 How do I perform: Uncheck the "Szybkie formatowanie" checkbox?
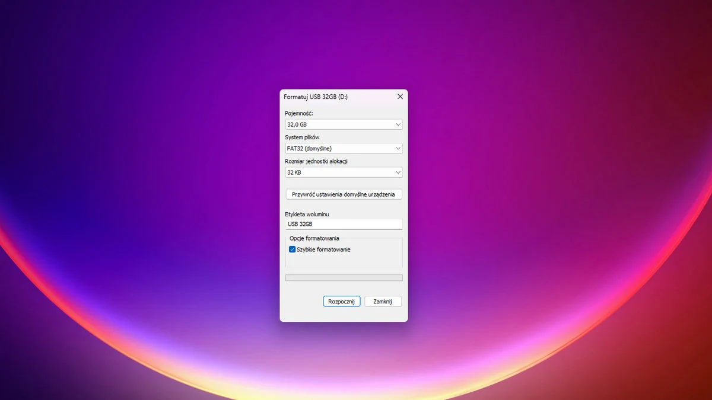click(291, 249)
